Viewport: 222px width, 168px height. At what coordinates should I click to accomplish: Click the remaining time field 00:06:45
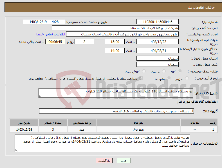pyautogui.click(x=55, y=42)
